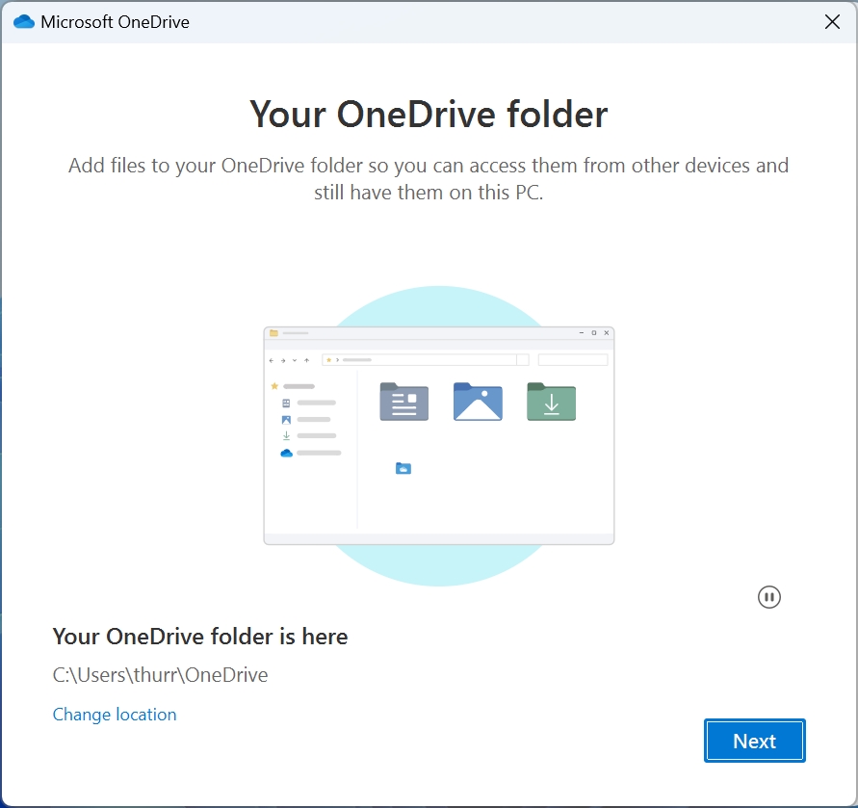The width and height of the screenshot is (858, 808).
Task: Click the OneDrive cloud icon in title bar
Action: click(24, 22)
